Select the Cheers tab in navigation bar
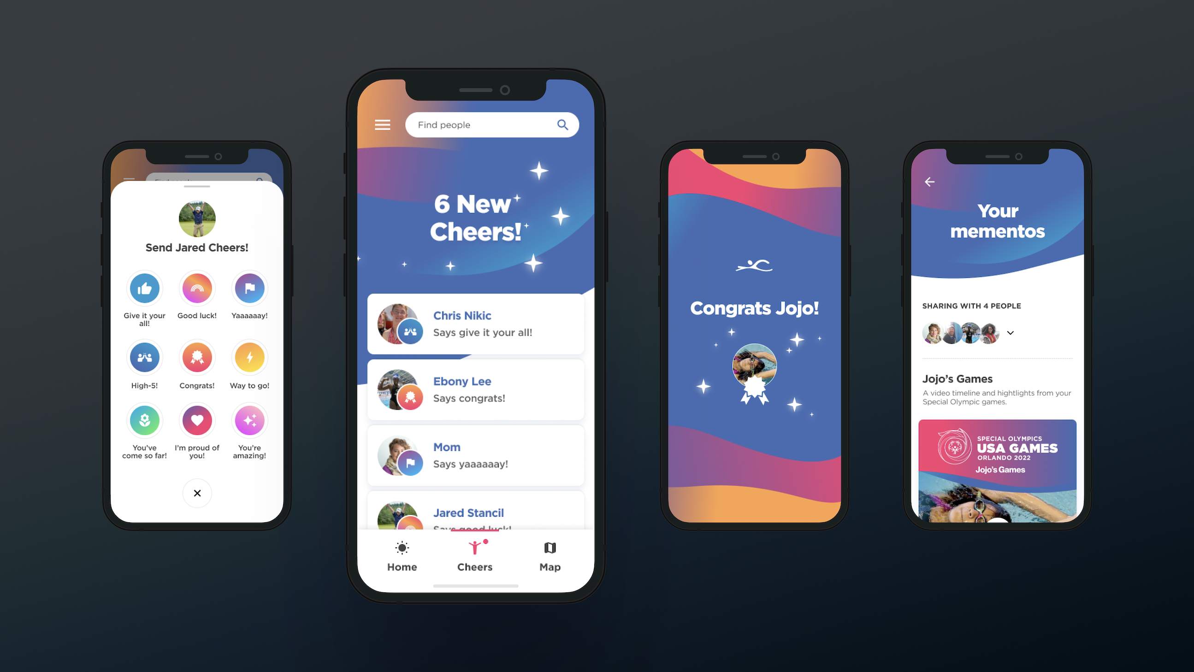Image resolution: width=1194 pixels, height=672 pixels. pyautogui.click(x=475, y=557)
